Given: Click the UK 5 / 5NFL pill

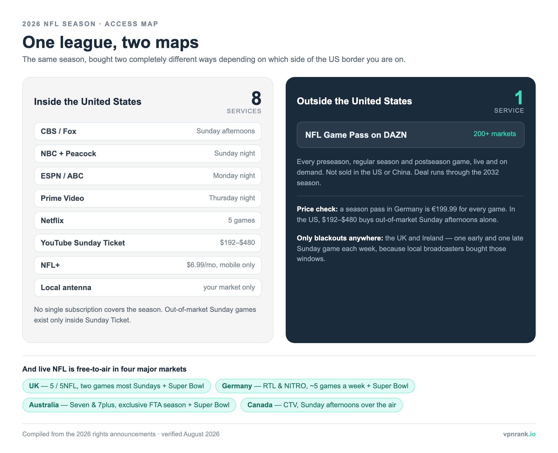Looking at the screenshot, I should pos(116,386).
